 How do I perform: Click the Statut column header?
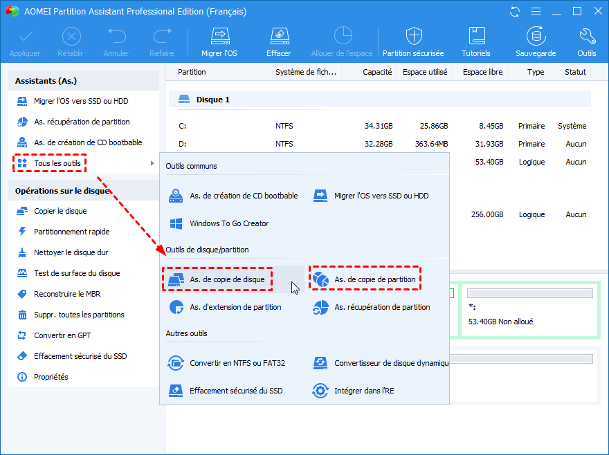point(575,72)
